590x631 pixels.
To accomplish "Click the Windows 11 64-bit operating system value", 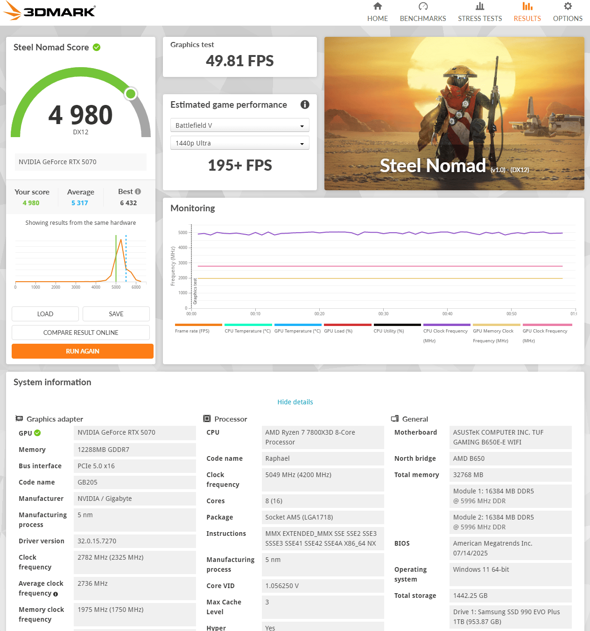I will coord(511,575).
